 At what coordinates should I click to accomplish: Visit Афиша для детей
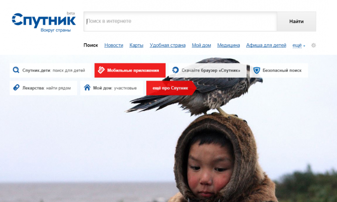click(266, 45)
